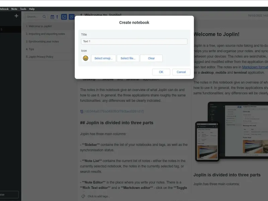Open the Note menu
Viewport: 268px width, 201px height.
[14, 9]
